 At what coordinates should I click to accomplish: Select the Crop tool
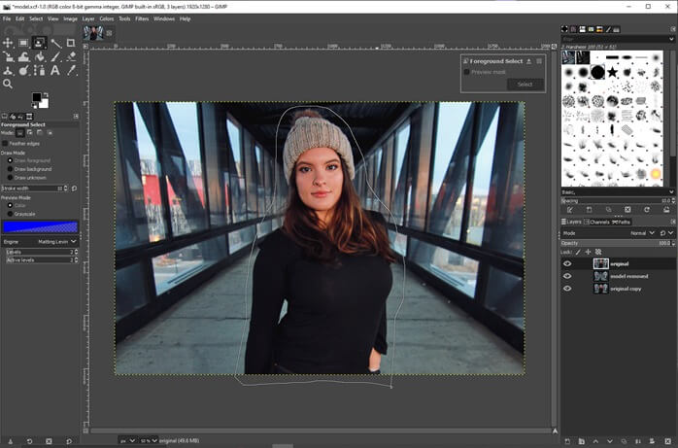[x=71, y=43]
